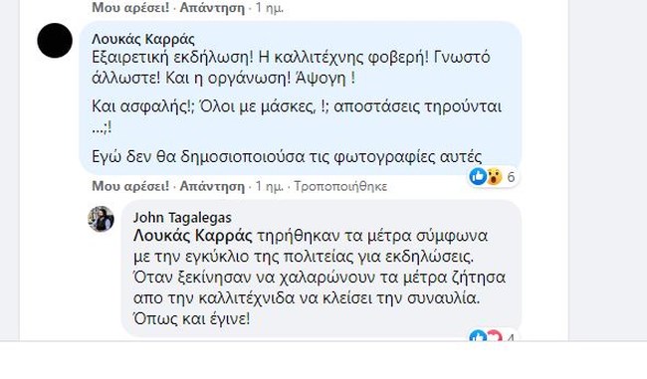Click the wow emoji reaction icon

click(494, 177)
